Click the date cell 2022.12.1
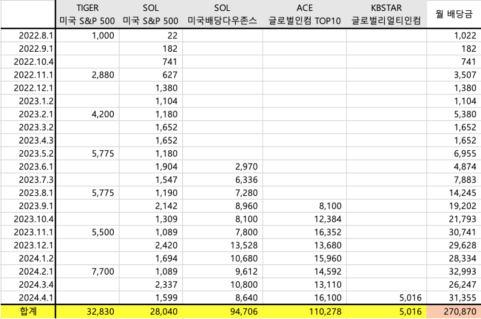 (28, 88)
